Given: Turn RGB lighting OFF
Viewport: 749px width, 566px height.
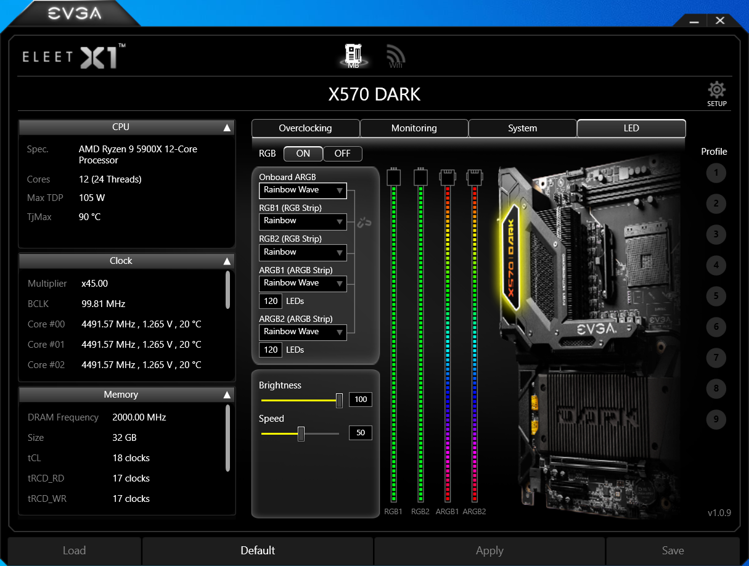Looking at the screenshot, I should tap(343, 154).
